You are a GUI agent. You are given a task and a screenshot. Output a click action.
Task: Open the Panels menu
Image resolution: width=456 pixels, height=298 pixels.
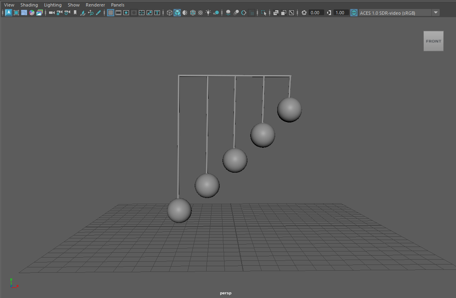pos(118,5)
